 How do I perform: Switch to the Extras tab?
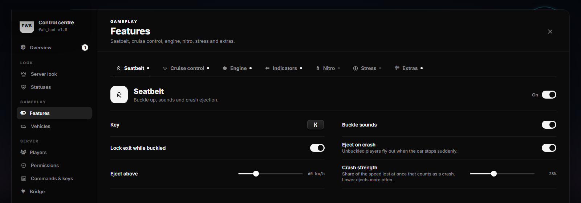[x=409, y=68]
